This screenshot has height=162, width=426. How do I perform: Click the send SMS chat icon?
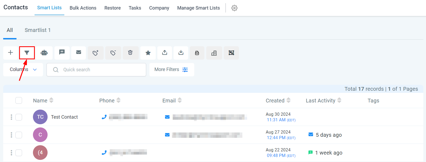[x=62, y=52]
